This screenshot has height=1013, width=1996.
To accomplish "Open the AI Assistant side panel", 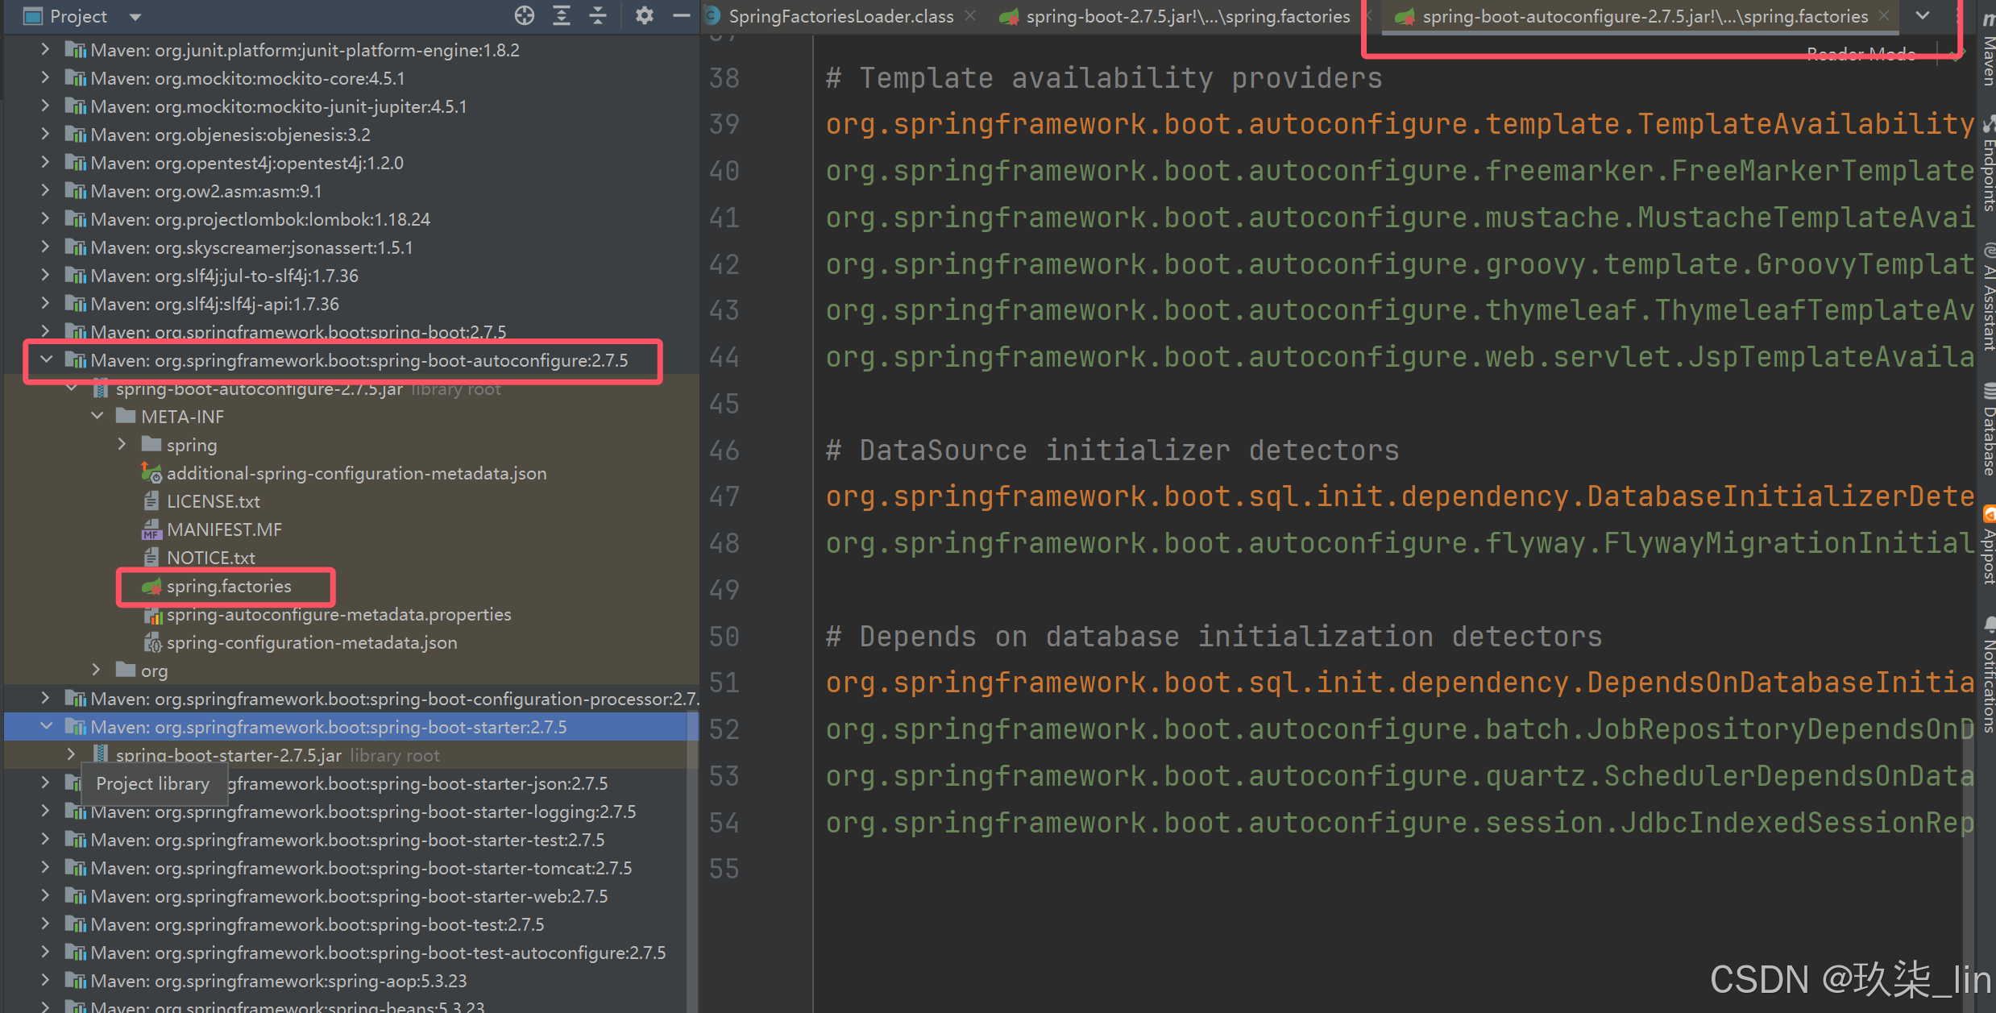I will [1988, 298].
